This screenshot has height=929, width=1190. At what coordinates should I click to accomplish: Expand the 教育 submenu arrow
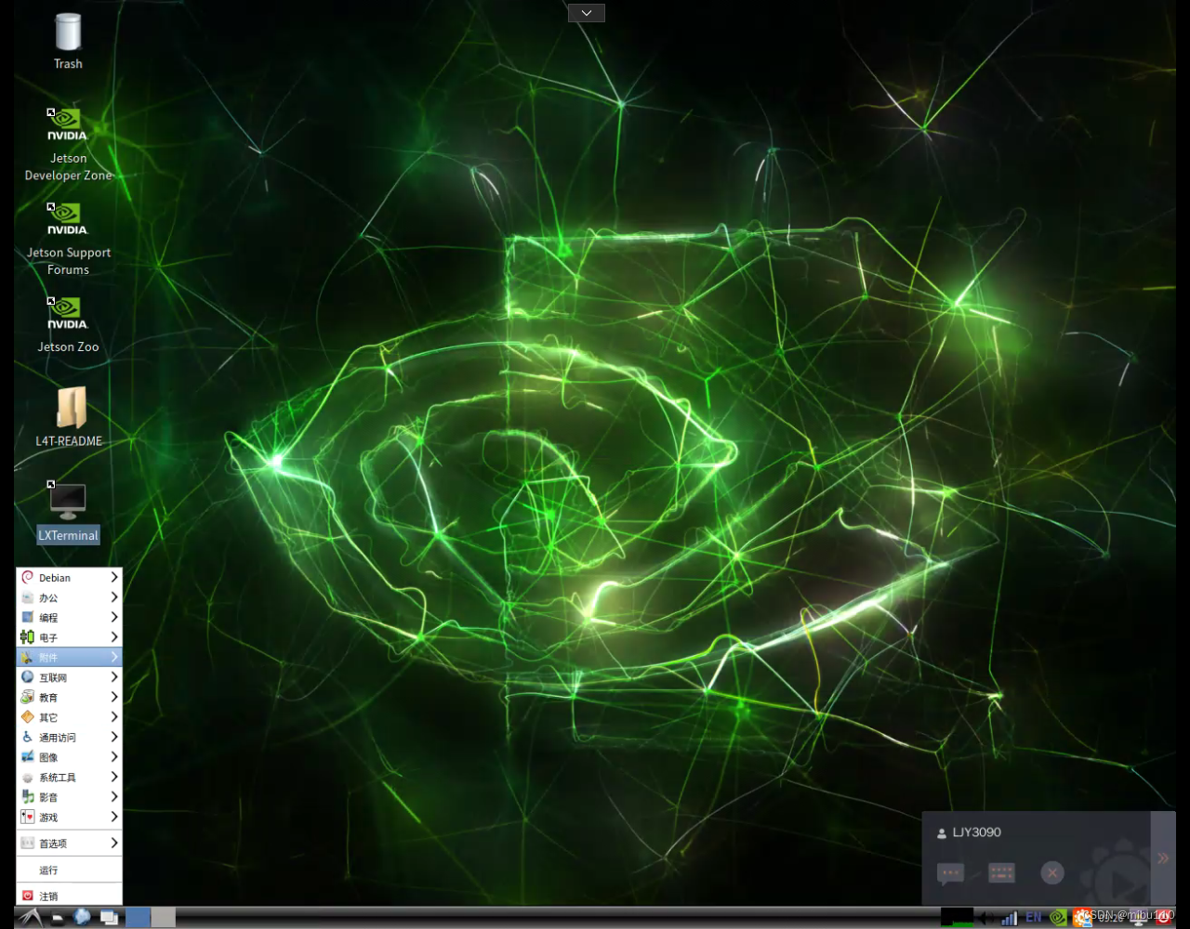(114, 697)
